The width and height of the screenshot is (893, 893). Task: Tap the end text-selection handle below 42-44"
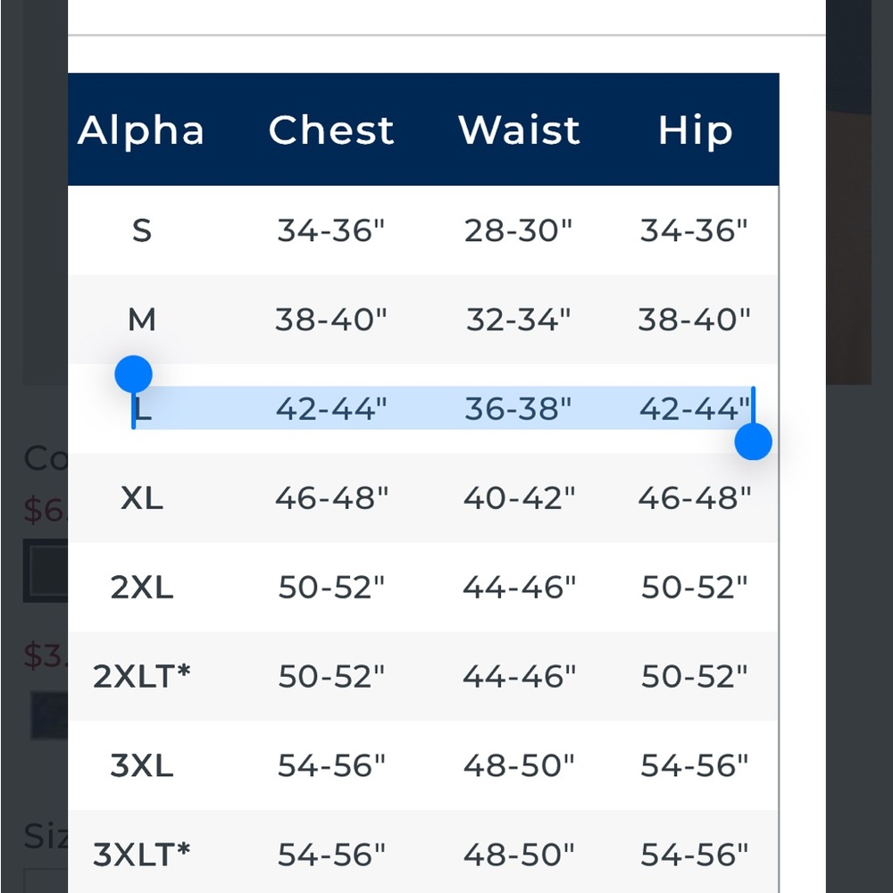[x=753, y=441]
